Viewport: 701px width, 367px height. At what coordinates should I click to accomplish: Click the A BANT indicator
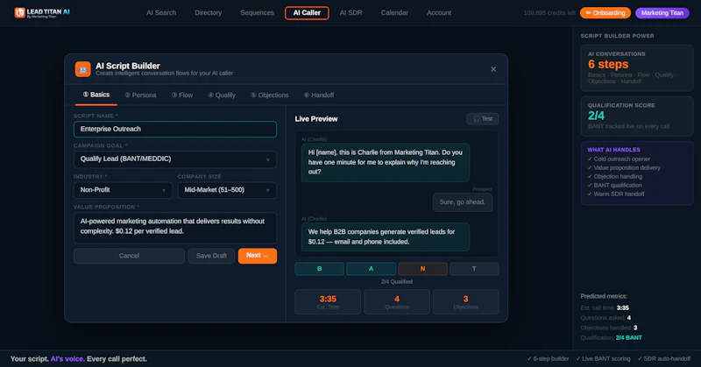click(371, 269)
